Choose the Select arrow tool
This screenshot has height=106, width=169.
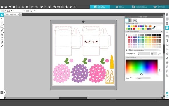tap(2, 15)
